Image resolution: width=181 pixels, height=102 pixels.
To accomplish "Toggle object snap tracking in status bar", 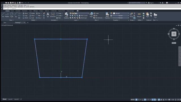I will tap(152, 99).
